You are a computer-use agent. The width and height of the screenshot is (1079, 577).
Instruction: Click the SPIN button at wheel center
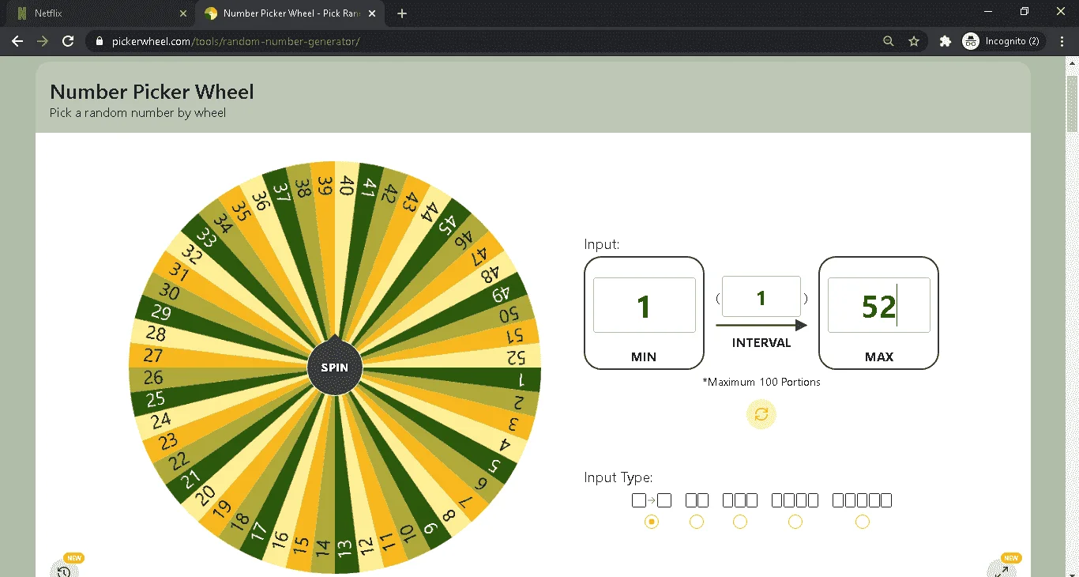pyautogui.click(x=335, y=368)
